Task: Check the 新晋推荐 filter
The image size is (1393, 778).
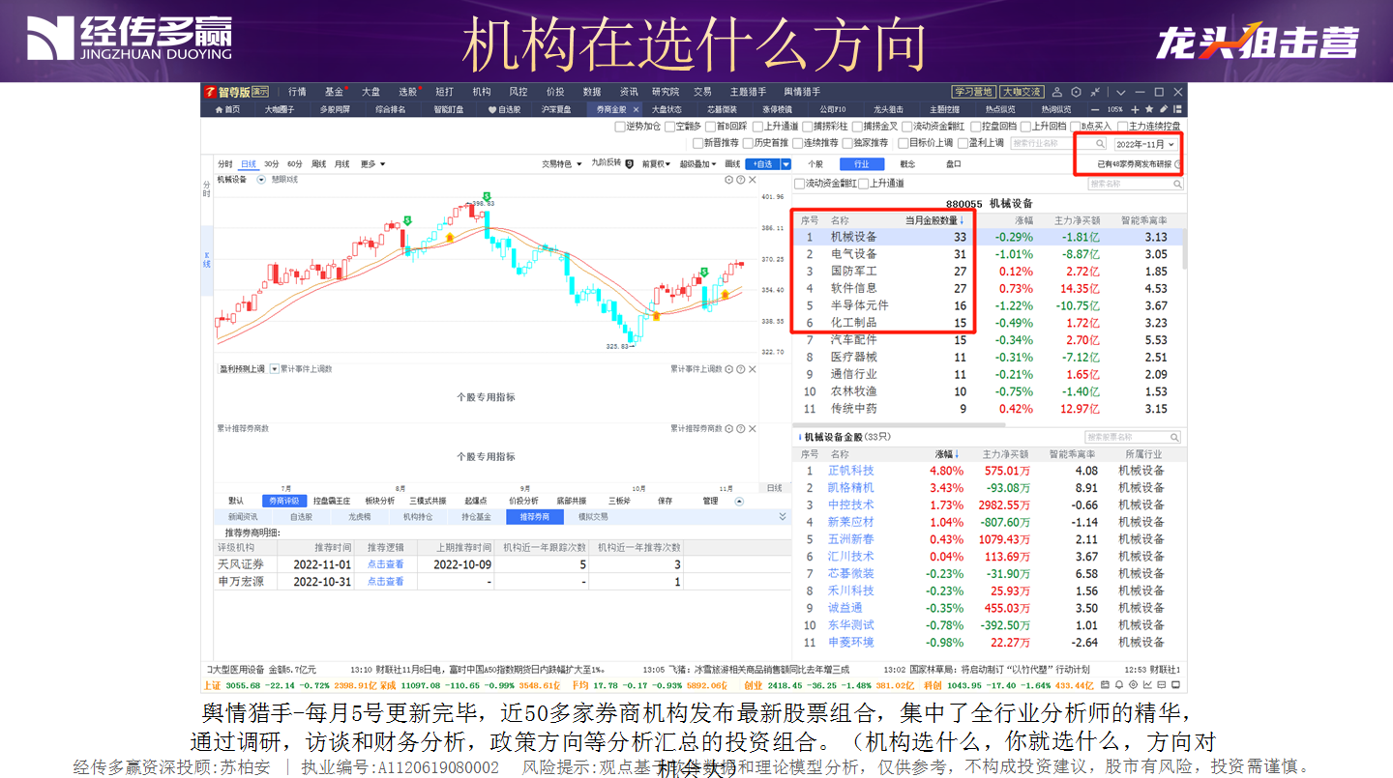Action: click(x=697, y=143)
